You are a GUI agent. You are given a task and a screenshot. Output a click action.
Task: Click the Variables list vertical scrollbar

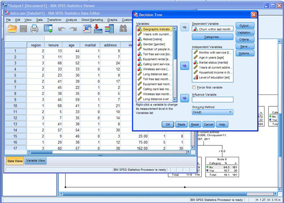click(175, 64)
